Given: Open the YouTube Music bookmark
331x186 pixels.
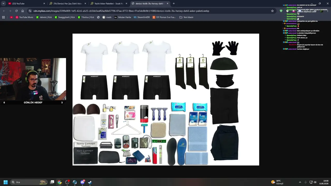Looking at the screenshot, I should (24, 17).
